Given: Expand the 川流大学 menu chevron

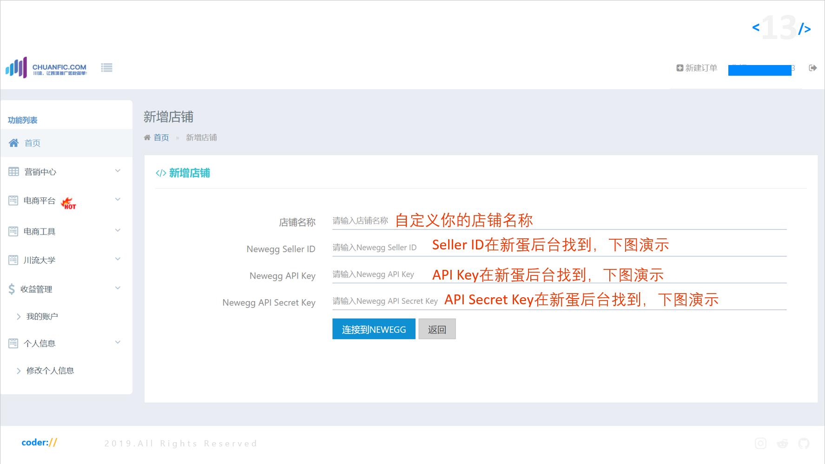Looking at the screenshot, I should point(118,259).
